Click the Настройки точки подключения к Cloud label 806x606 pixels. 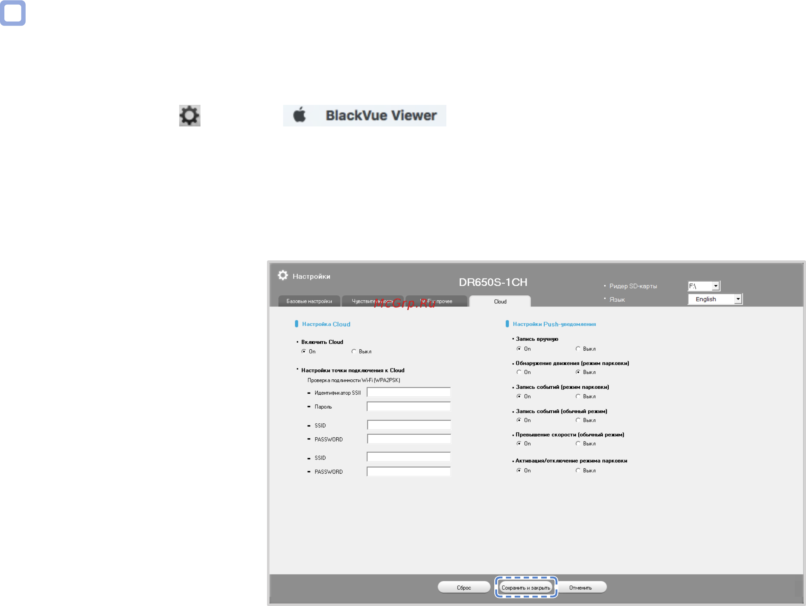pyautogui.click(x=353, y=370)
